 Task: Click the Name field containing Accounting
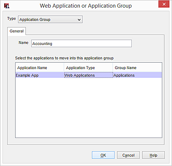(x=82, y=44)
